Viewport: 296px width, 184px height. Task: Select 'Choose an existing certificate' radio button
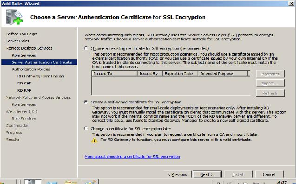(86, 48)
